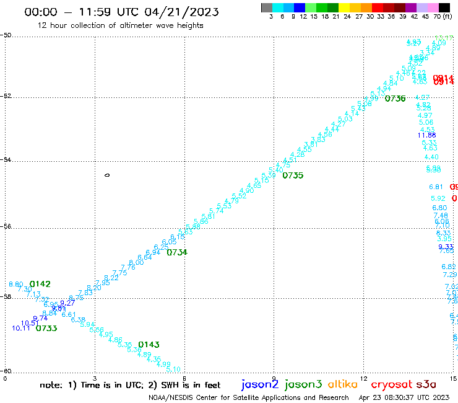458x403 pixels.
Task: Click the 6.61 wave height value
Action: [69, 314]
